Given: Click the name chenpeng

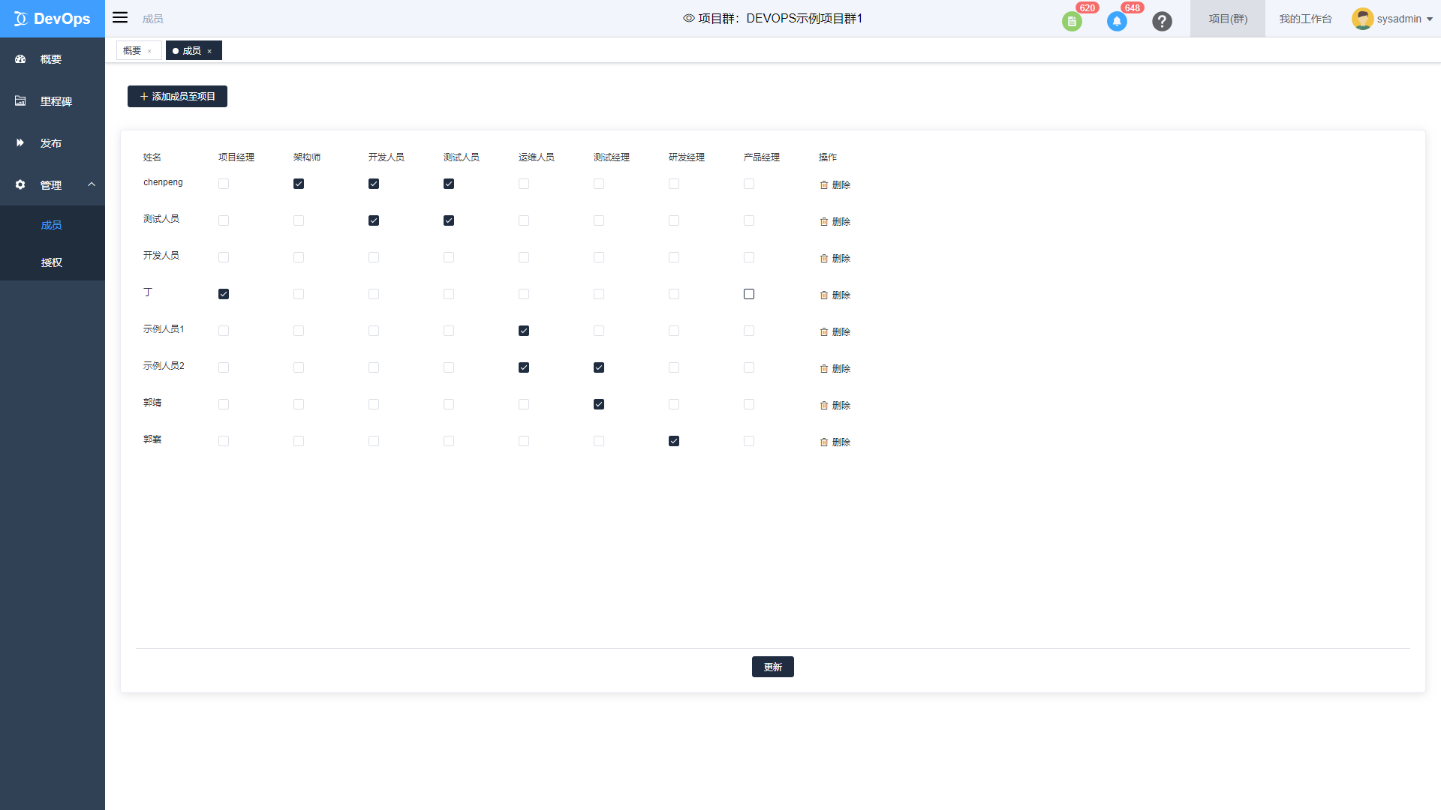Looking at the screenshot, I should 163,182.
